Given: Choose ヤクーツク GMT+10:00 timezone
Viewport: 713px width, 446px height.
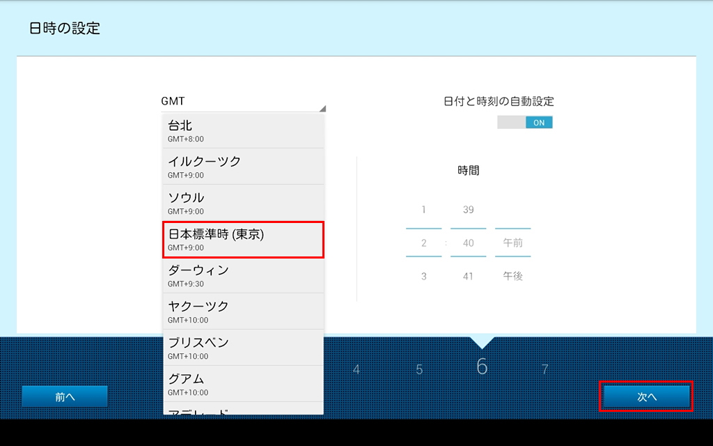Looking at the screenshot, I should click(x=243, y=312).
